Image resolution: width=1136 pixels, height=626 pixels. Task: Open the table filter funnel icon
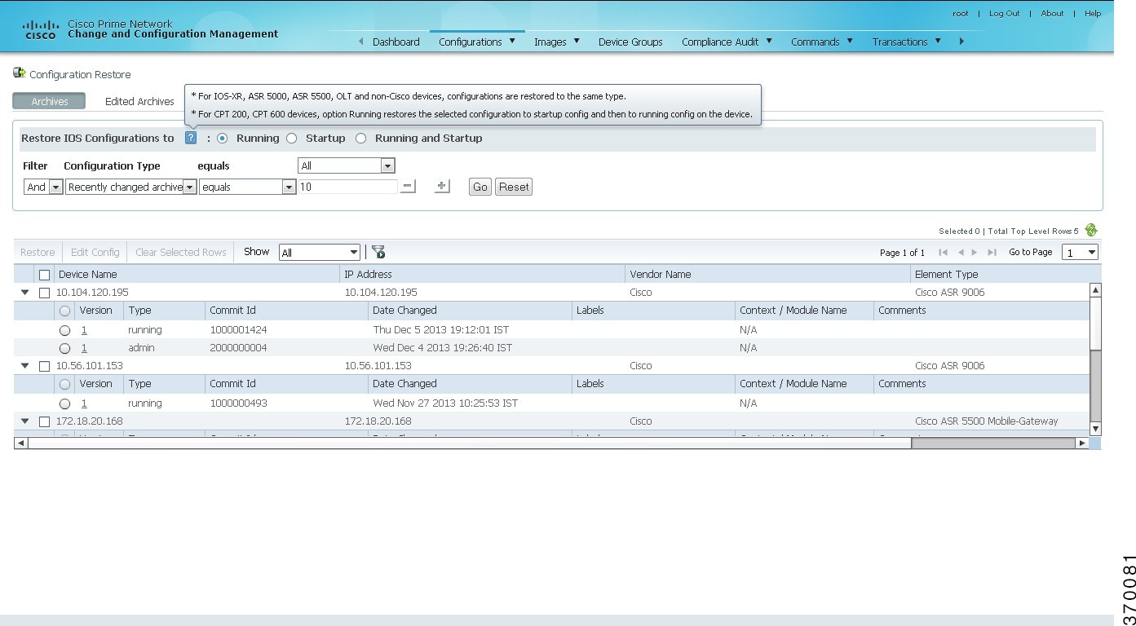coord(378,252)
